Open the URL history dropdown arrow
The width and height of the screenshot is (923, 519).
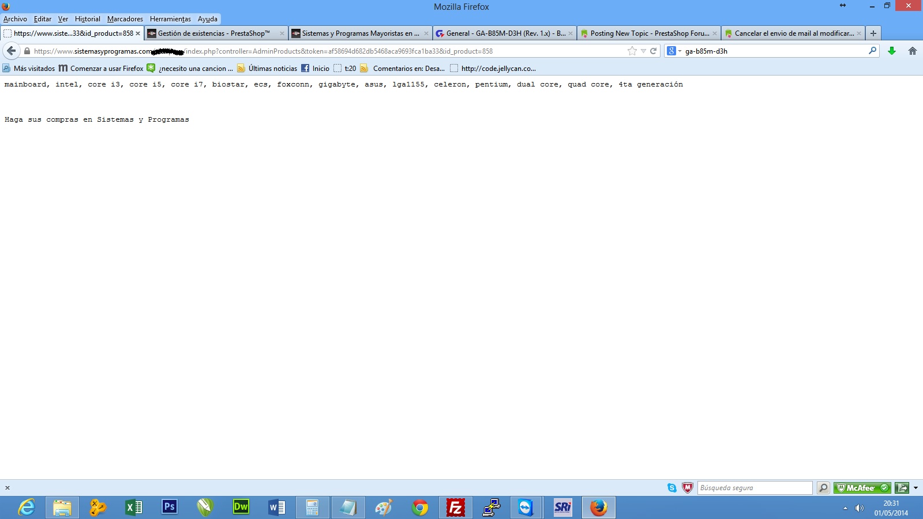643,51
